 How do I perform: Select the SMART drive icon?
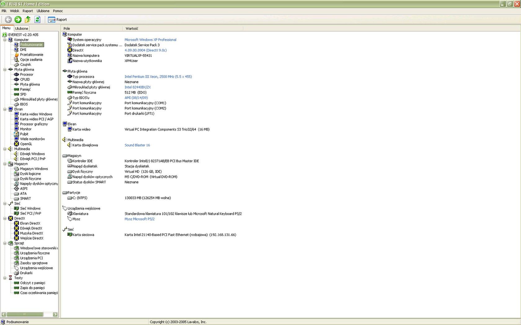[x=16, y=198]
